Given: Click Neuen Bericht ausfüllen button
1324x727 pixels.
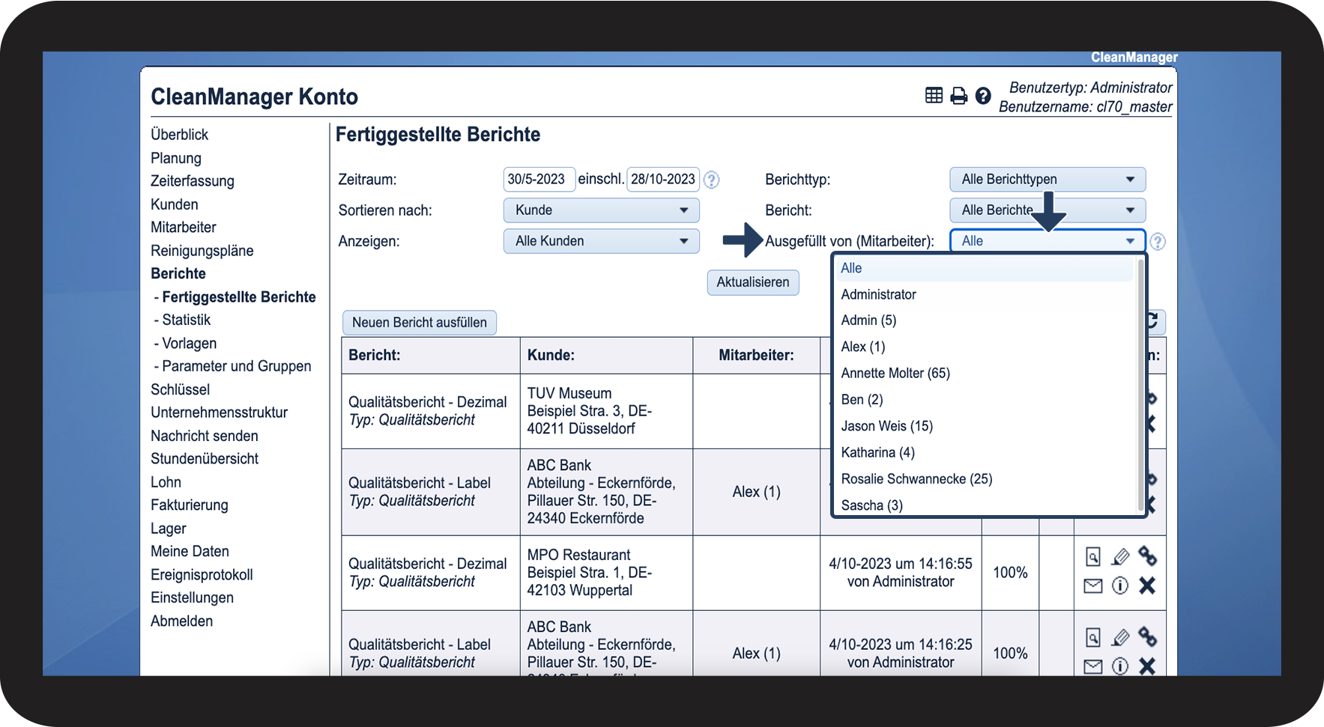Looking at the screenshot, I should point(419,323).
